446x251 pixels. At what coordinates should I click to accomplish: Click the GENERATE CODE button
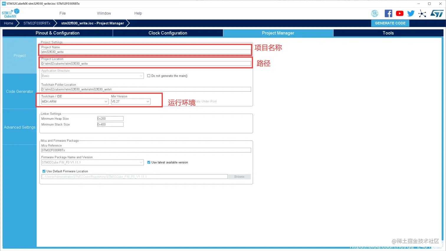tap(390, 23)
